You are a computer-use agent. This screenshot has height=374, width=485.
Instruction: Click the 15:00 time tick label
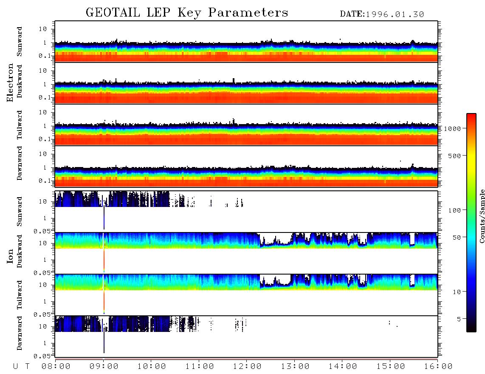click(391, 366)
